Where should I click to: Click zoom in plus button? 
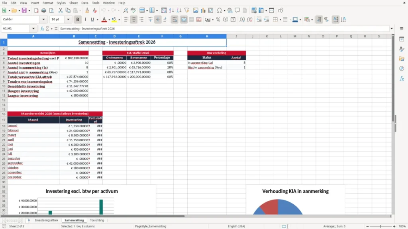(x=394, y=226)
